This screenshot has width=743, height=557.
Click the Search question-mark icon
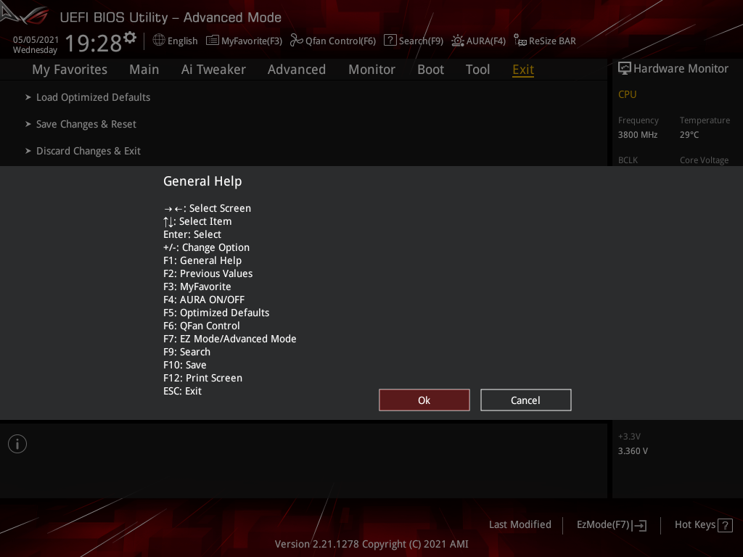390,40
